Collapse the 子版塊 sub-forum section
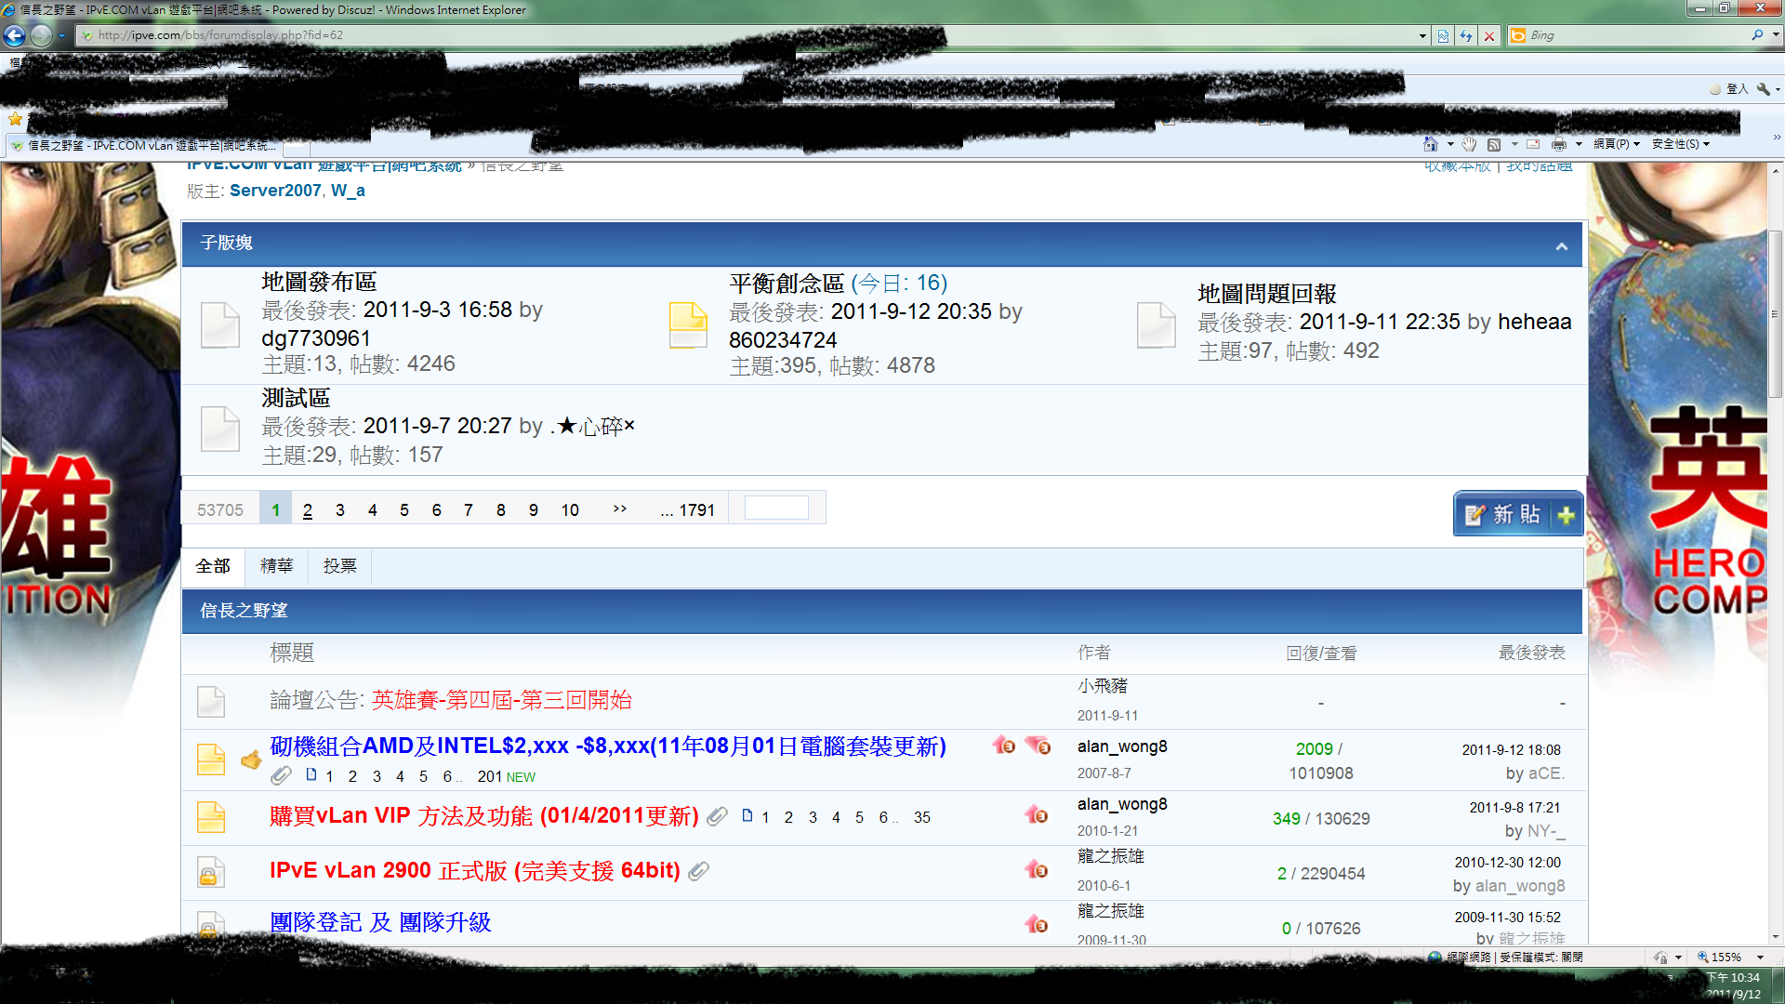Viewport: 1785px width, 1004px height. click(x=1561, y=246)
